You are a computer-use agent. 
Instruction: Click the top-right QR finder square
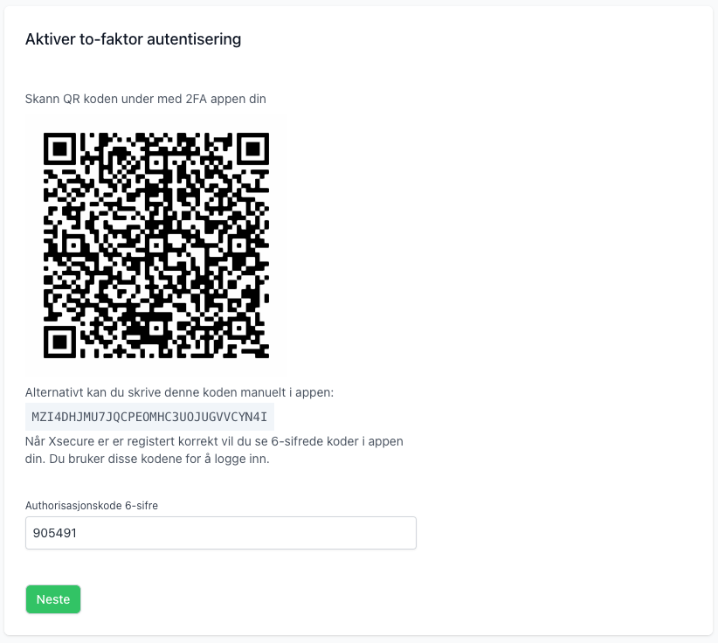pyautogui.click(x=252, y=149)
